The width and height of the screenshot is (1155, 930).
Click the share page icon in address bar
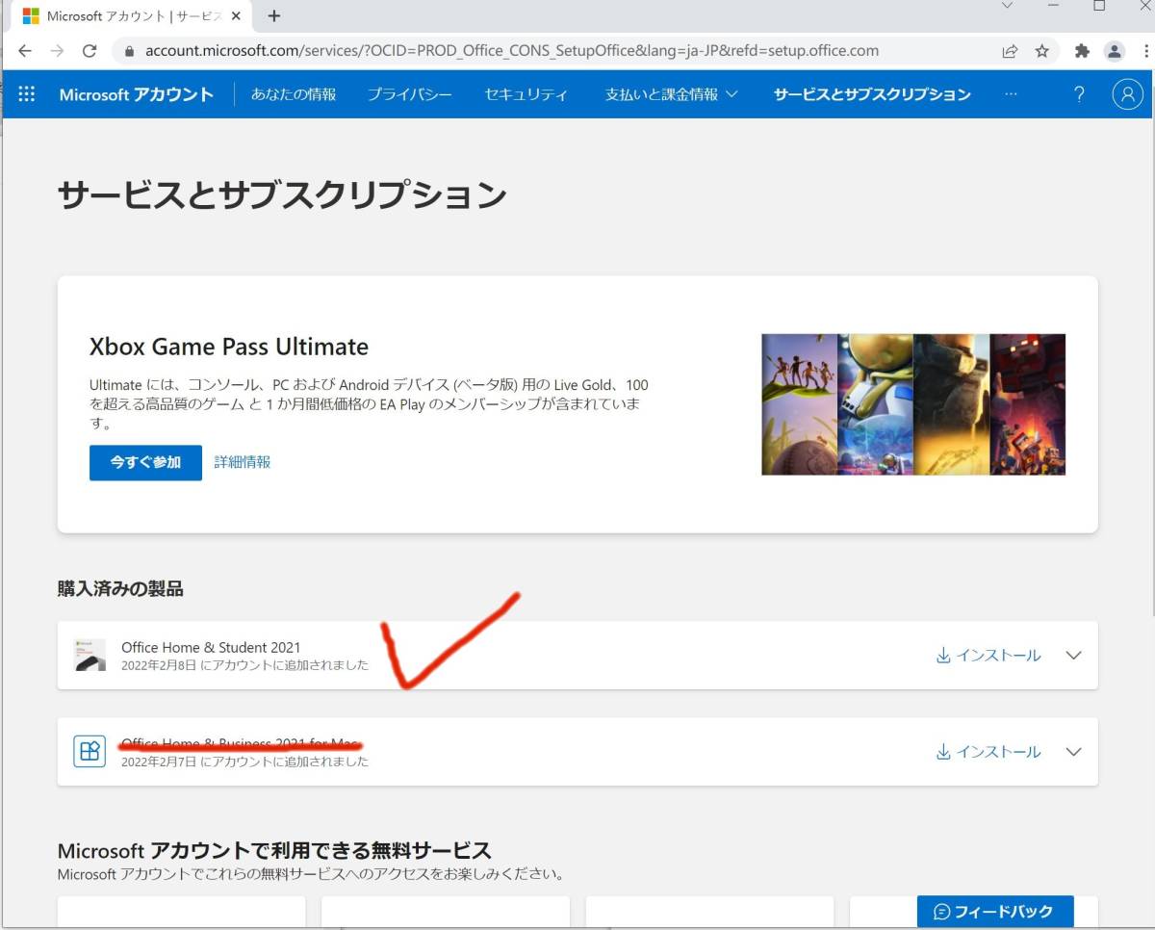pos(1010,51)
